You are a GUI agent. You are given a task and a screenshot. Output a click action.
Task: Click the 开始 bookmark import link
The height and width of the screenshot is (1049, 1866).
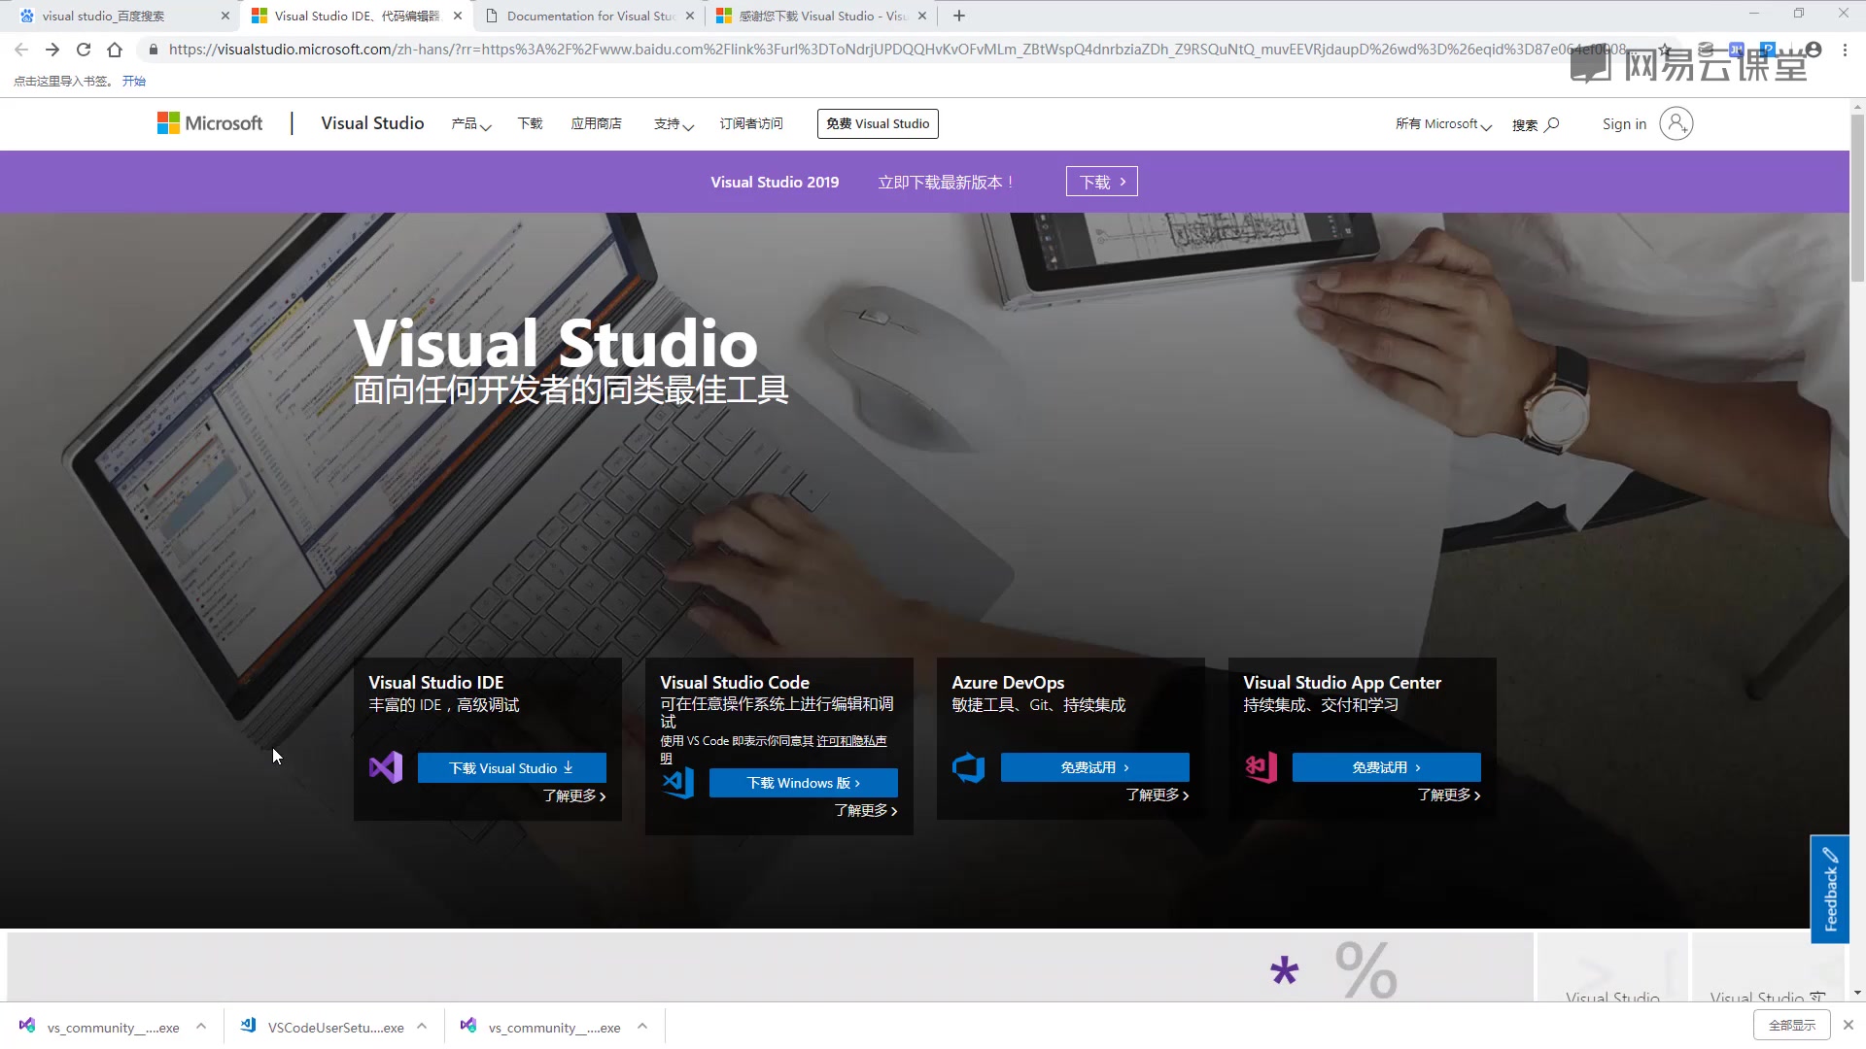click(134, 82)
